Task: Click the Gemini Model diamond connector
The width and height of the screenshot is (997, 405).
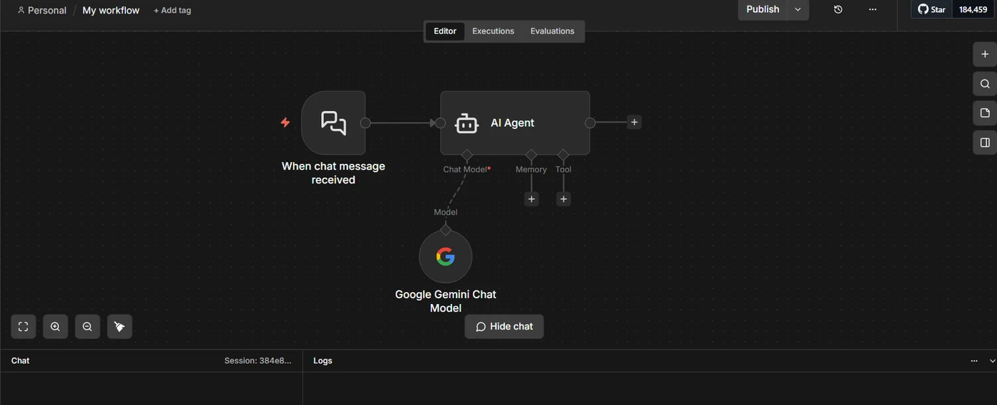Action: point(445,230)
